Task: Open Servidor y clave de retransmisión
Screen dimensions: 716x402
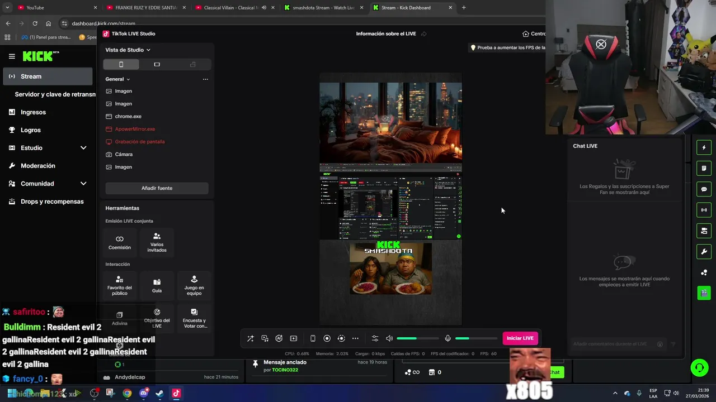Action: [x=55, y=94]
